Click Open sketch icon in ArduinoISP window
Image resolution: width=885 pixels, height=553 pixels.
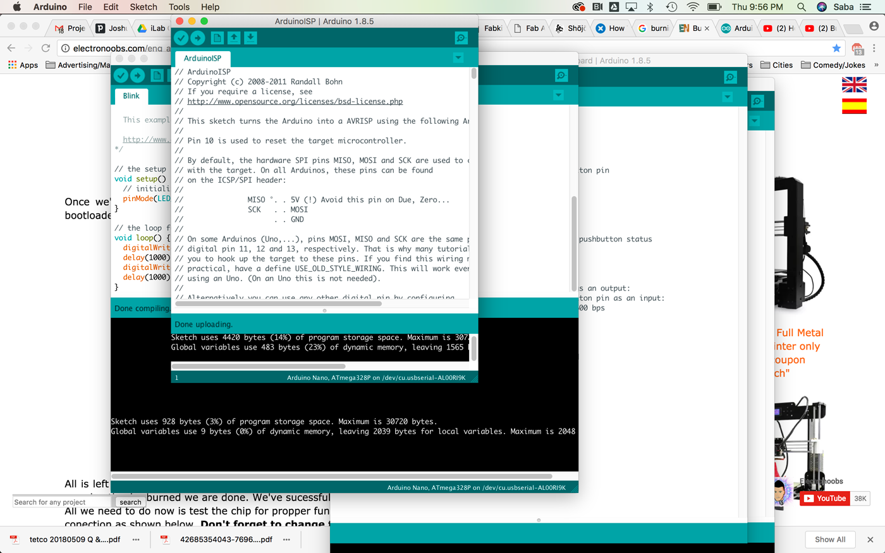coord(234,38)
